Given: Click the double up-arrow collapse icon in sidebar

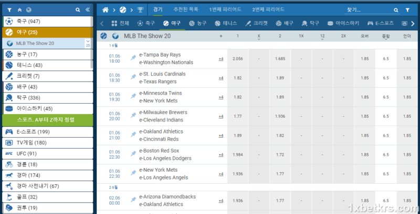Looking at the screenshot, I should [x=19, y=10].
